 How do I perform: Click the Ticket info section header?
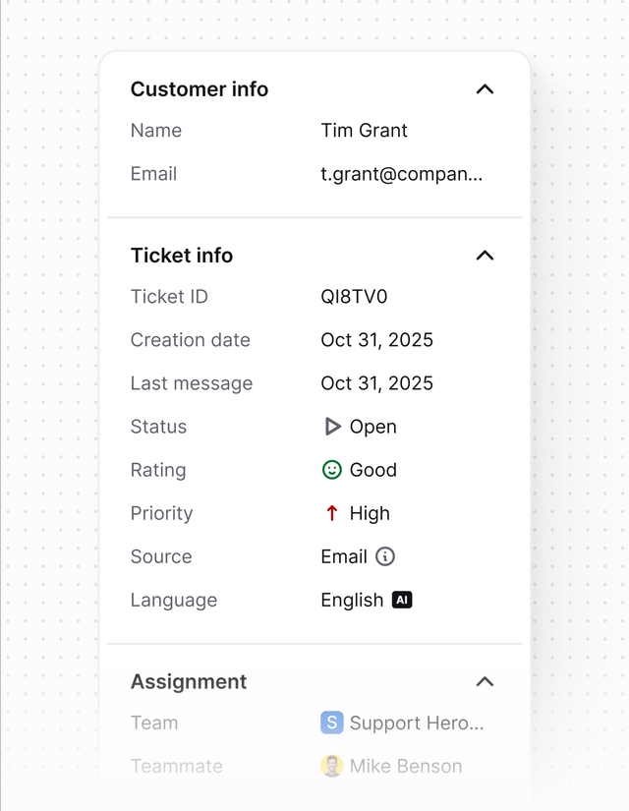click(181, 255)
